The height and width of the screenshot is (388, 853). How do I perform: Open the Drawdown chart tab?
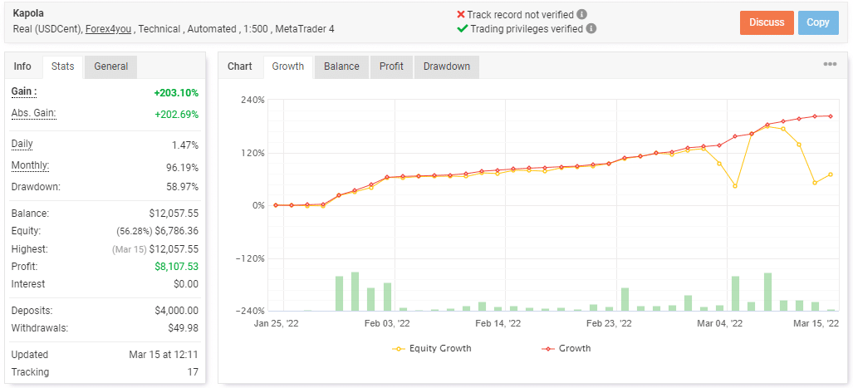click(x=446, y=66)
